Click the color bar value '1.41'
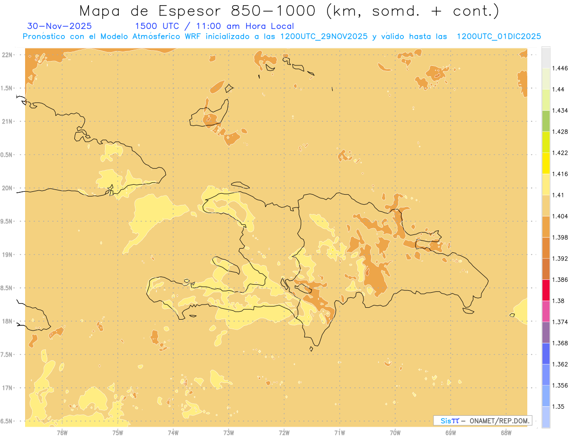568x439 pixels. pos(558,195)
